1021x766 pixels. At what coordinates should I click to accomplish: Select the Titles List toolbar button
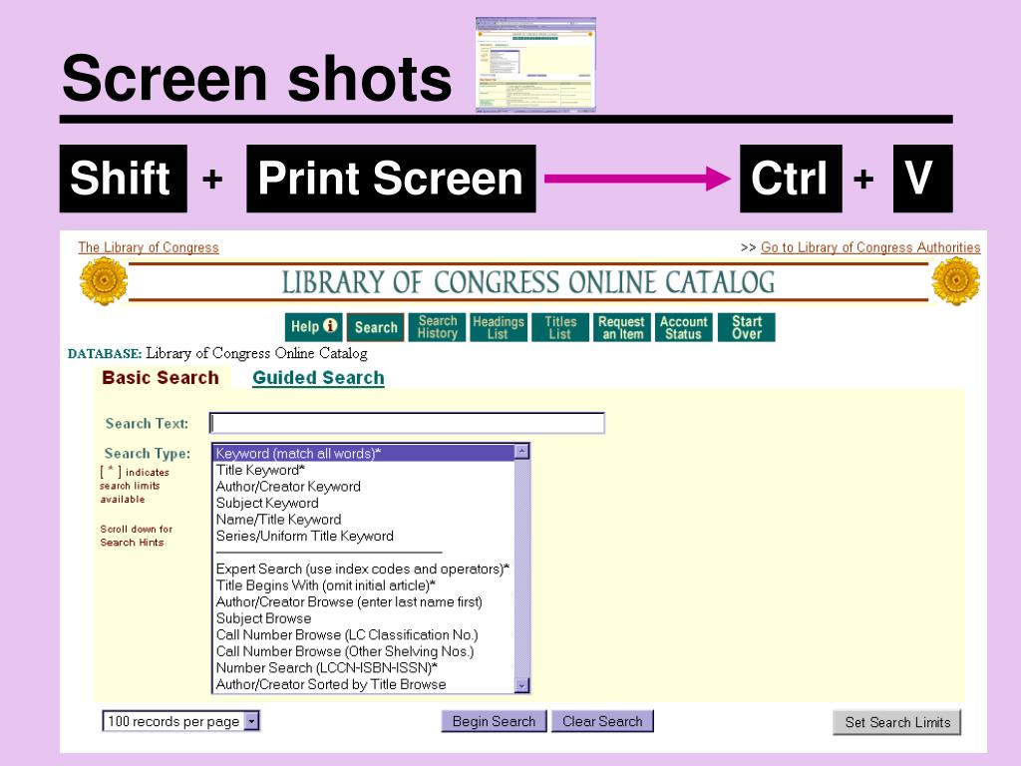click(560, 327)
